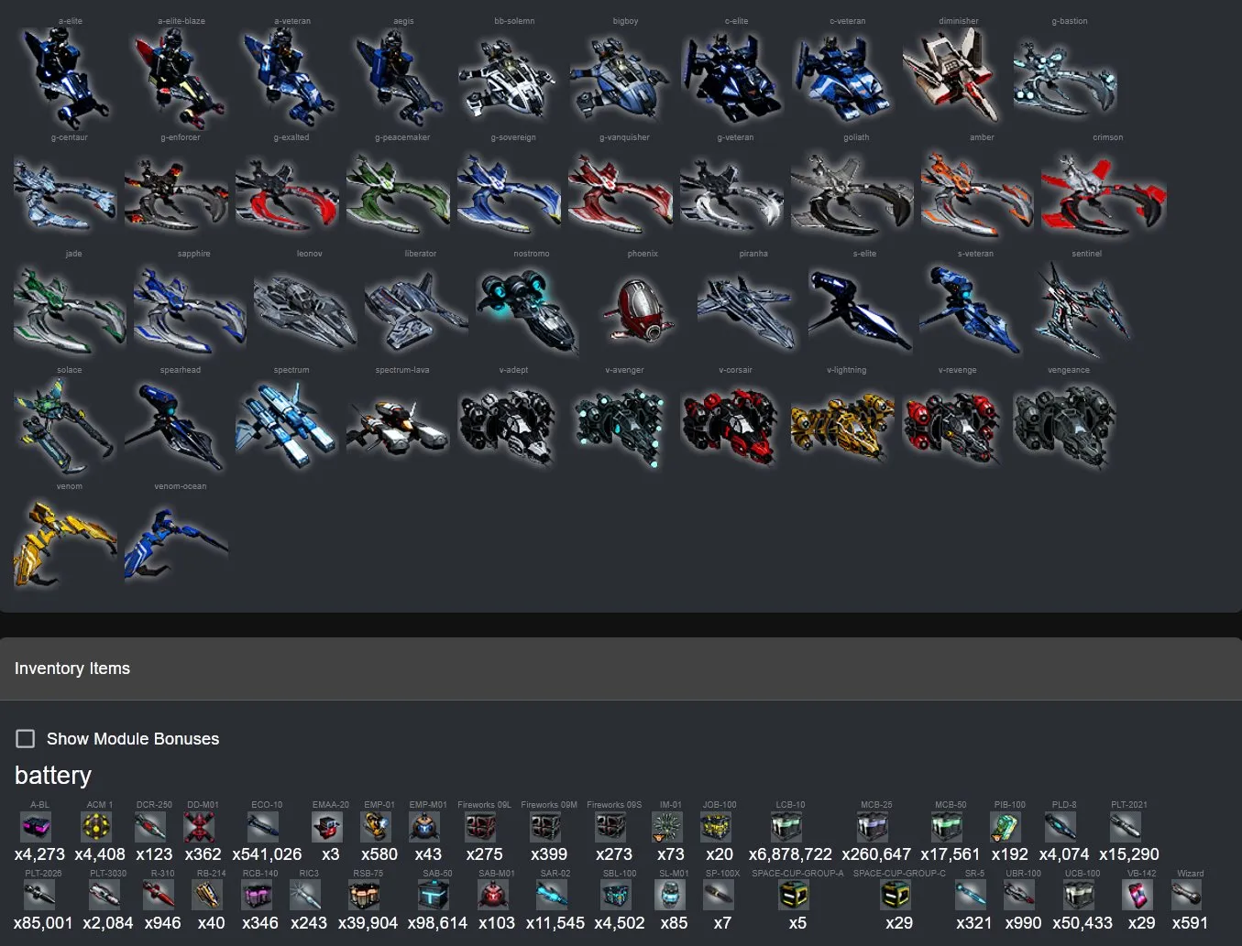Click the x6,878,722 quantity under LCB-10
The image size is (1242, 946).
[x=790, y=854]
